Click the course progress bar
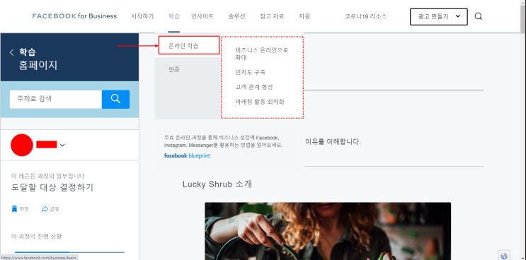The height and width of the screenshot is (260, 526). (69, 252)
